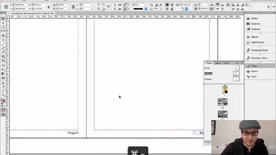This screenshot has width=276, height=155.
Task: Switch to the Layers tab
Action: (x=218, y=63)
